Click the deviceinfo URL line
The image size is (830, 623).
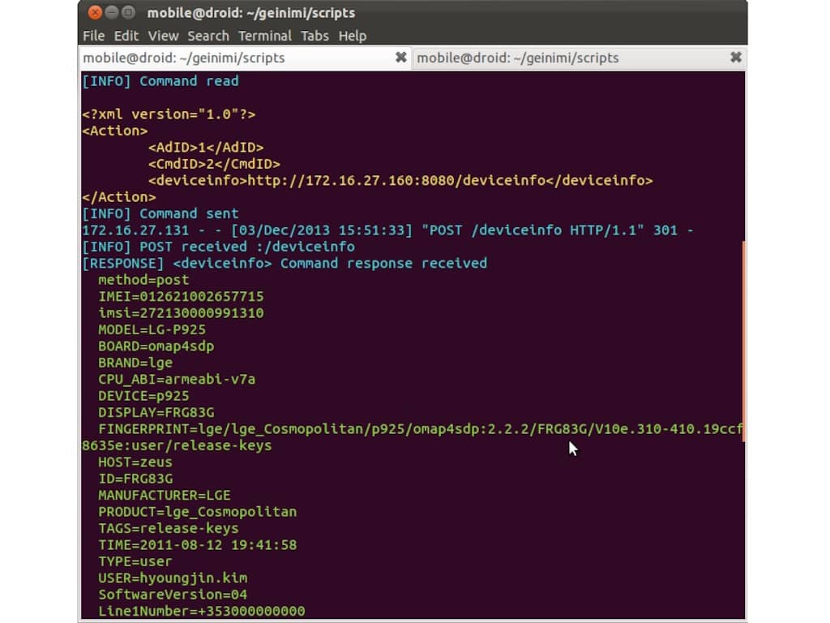(400, 181)
